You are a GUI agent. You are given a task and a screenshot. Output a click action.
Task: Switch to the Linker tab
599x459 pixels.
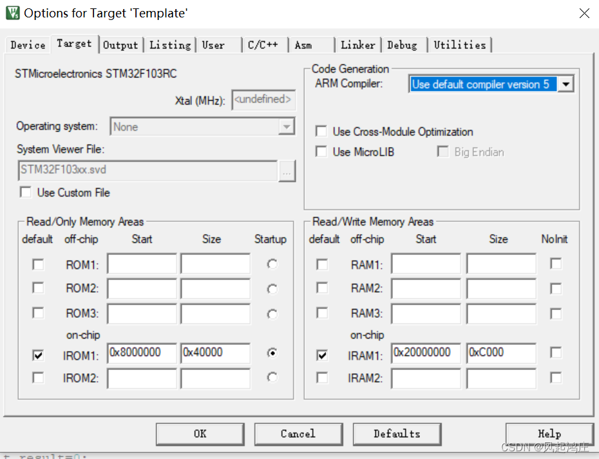point(358,45)
